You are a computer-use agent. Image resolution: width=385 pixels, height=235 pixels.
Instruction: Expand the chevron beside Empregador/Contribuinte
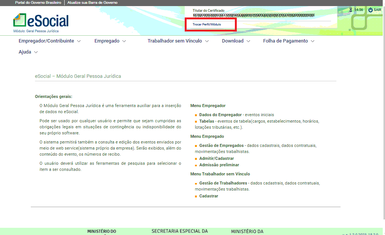tap(79, 41)
